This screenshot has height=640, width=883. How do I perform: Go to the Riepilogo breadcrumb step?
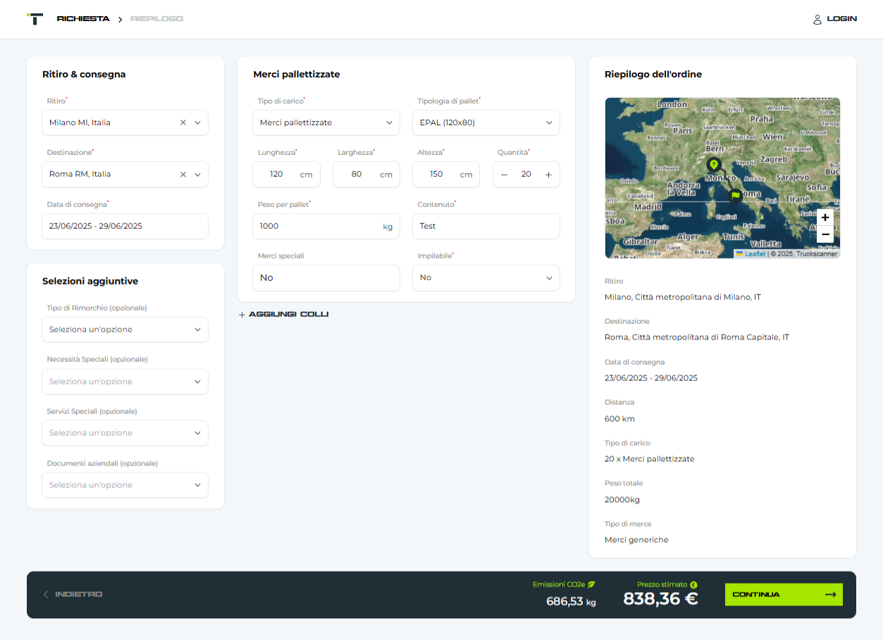pyautogui.click(x=156, y=19)
